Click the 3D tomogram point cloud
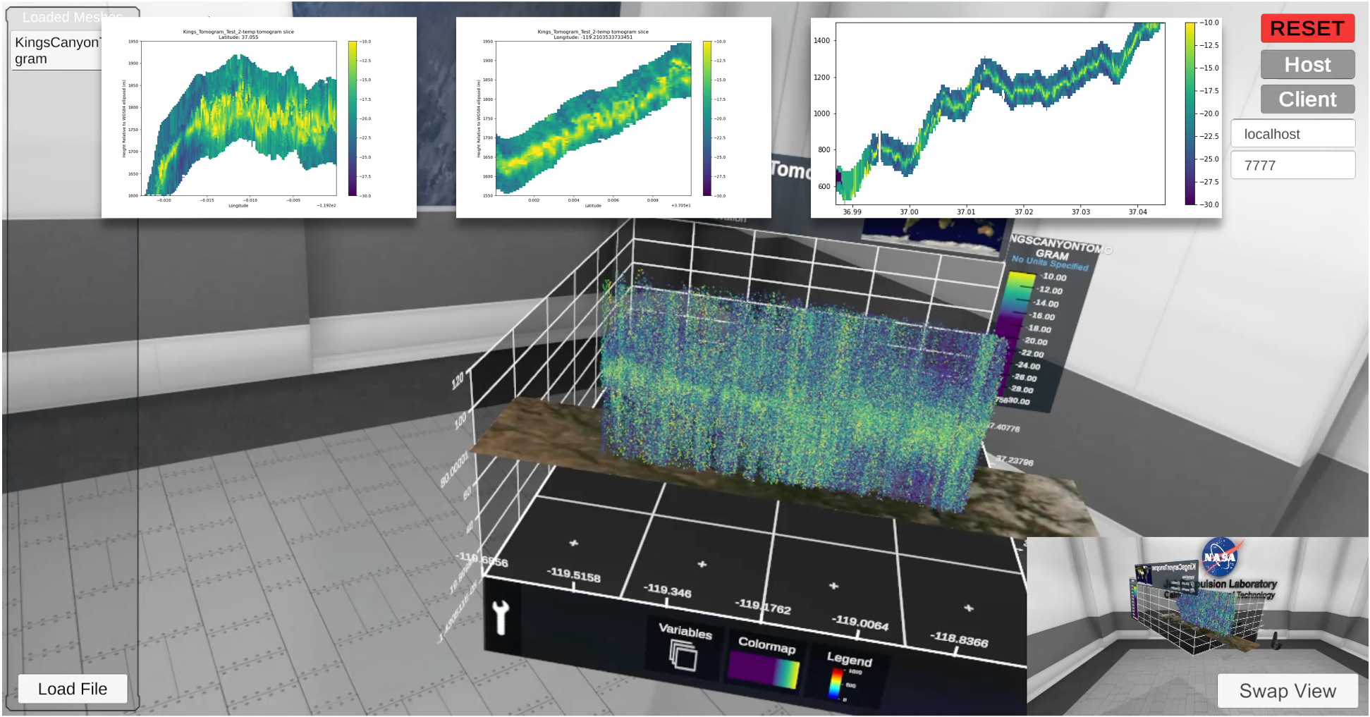 [x=797, y=395]
